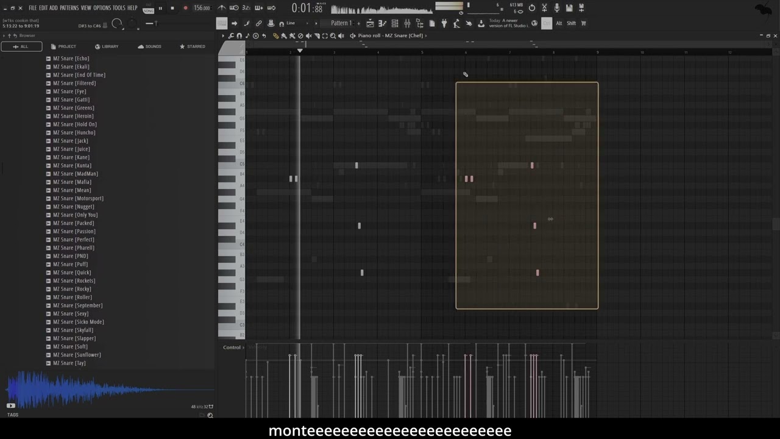Toggle the Alt modifier button
Viewport: 780px width, 439px height.
559,23
